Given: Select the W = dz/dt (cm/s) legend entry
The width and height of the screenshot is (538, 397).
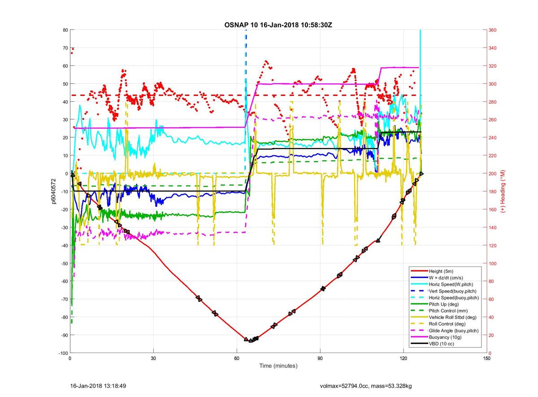Looking at the screenshot, I should [x=446, y=278].
